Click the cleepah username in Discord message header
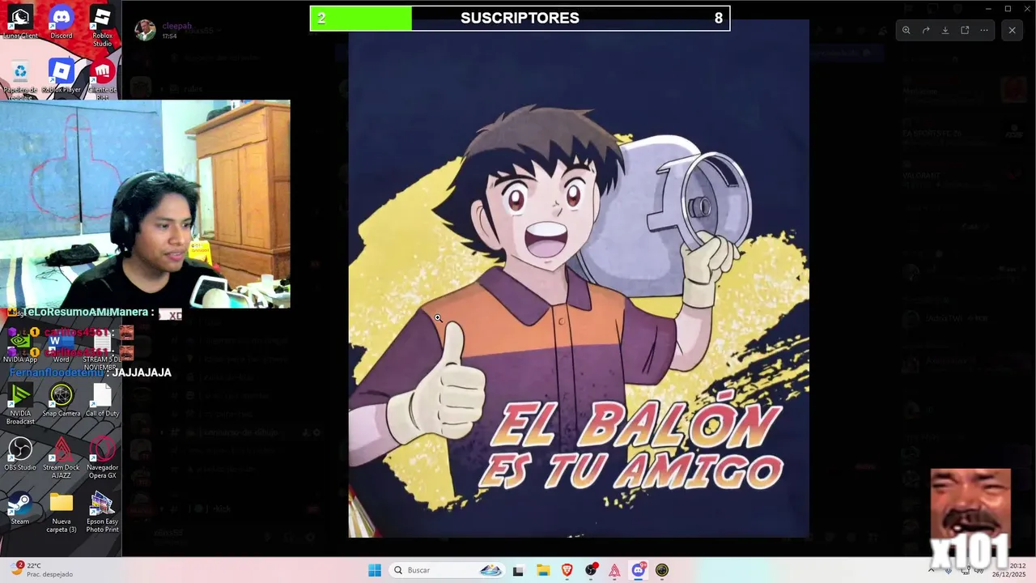The height and width of the screenshot is (583, 1036). point(176,26)
